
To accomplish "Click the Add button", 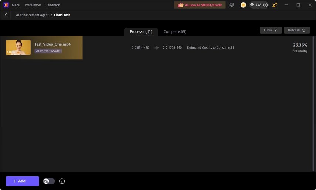I will pyautogui.click(x=23, y=181).
